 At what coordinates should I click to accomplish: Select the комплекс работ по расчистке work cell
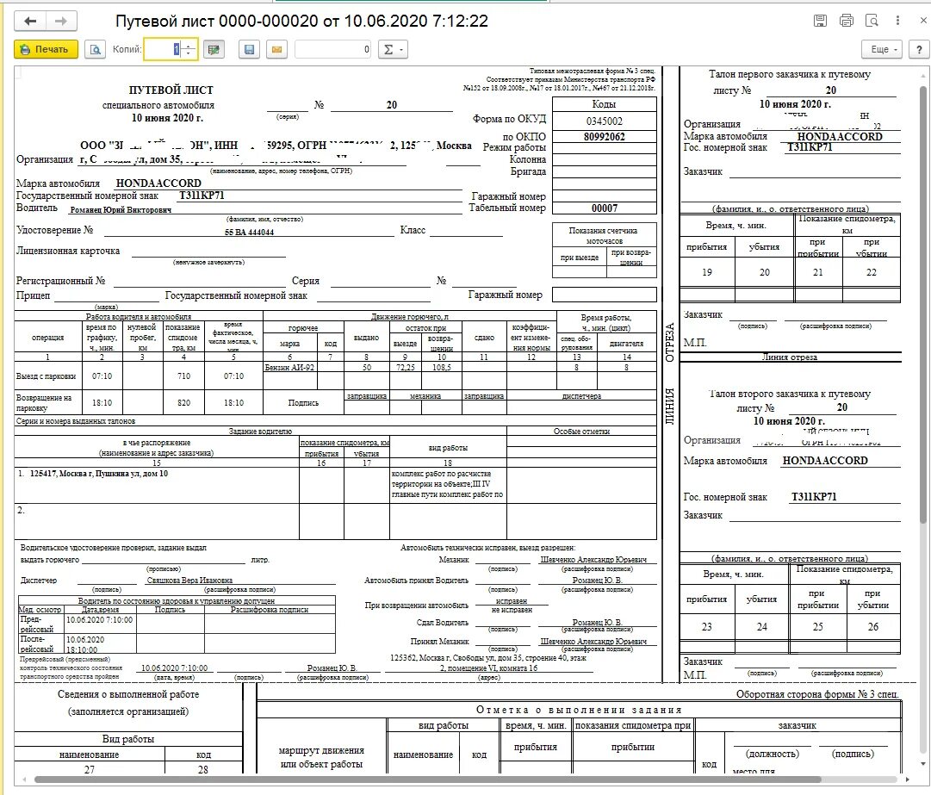coord(448,484)
